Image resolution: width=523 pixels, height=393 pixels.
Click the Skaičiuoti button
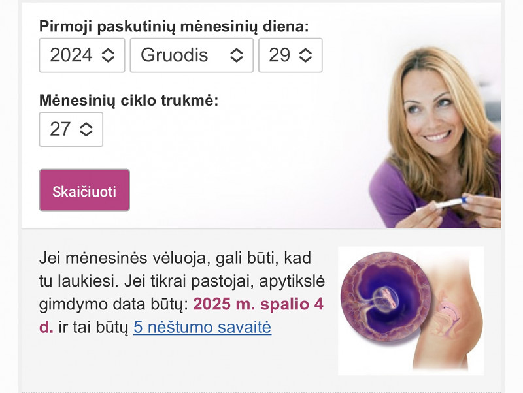point(84,190)
